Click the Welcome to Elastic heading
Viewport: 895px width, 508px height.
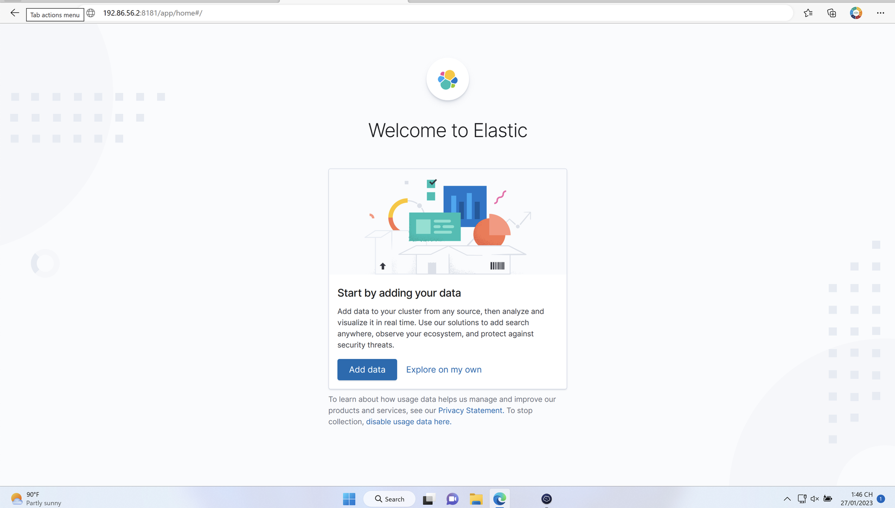448,131
